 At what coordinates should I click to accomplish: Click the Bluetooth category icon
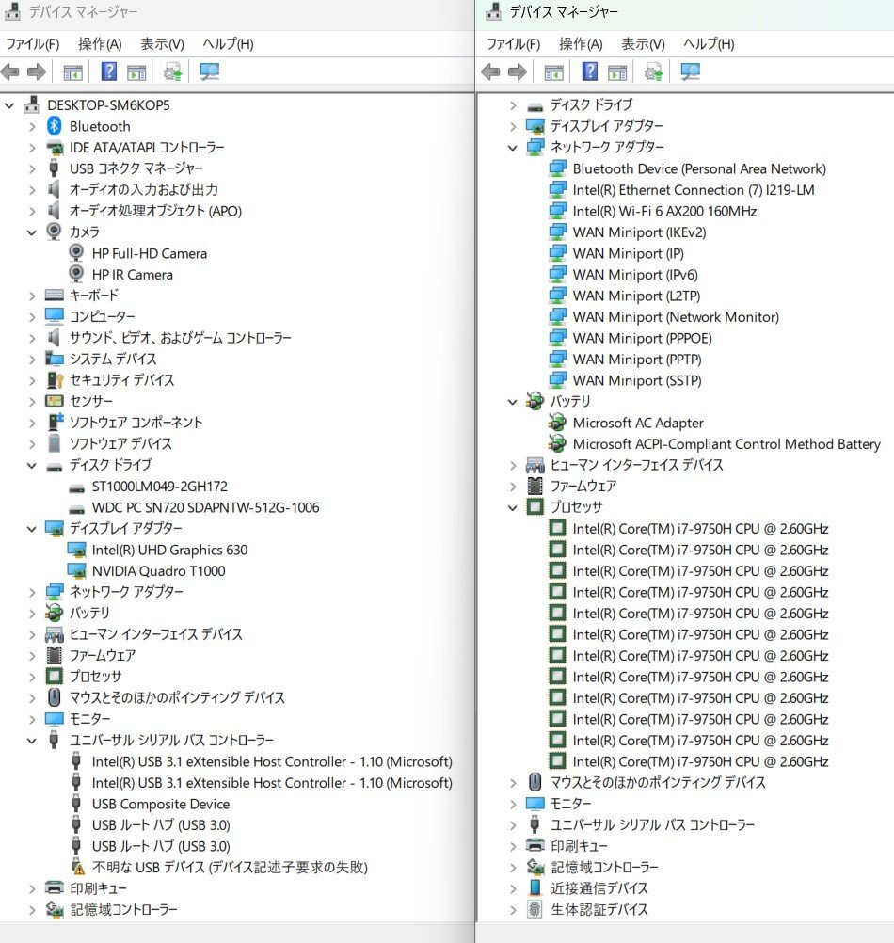tap(54, 126)
